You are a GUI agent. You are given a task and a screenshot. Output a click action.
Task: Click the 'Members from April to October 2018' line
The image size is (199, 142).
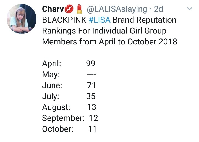pyautogui.click(x=109, y=42)
